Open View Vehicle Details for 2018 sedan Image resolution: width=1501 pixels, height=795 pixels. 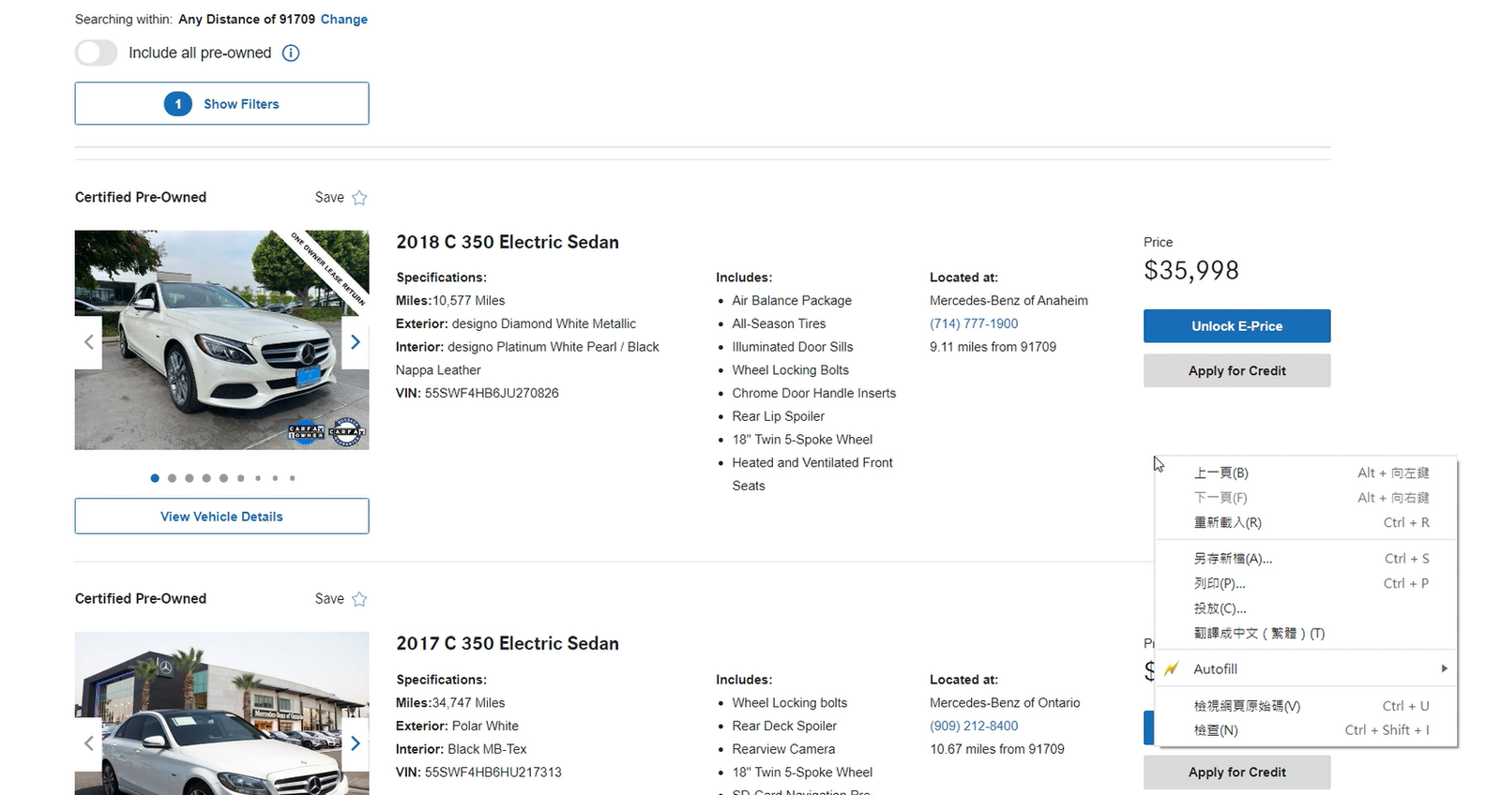221,517
